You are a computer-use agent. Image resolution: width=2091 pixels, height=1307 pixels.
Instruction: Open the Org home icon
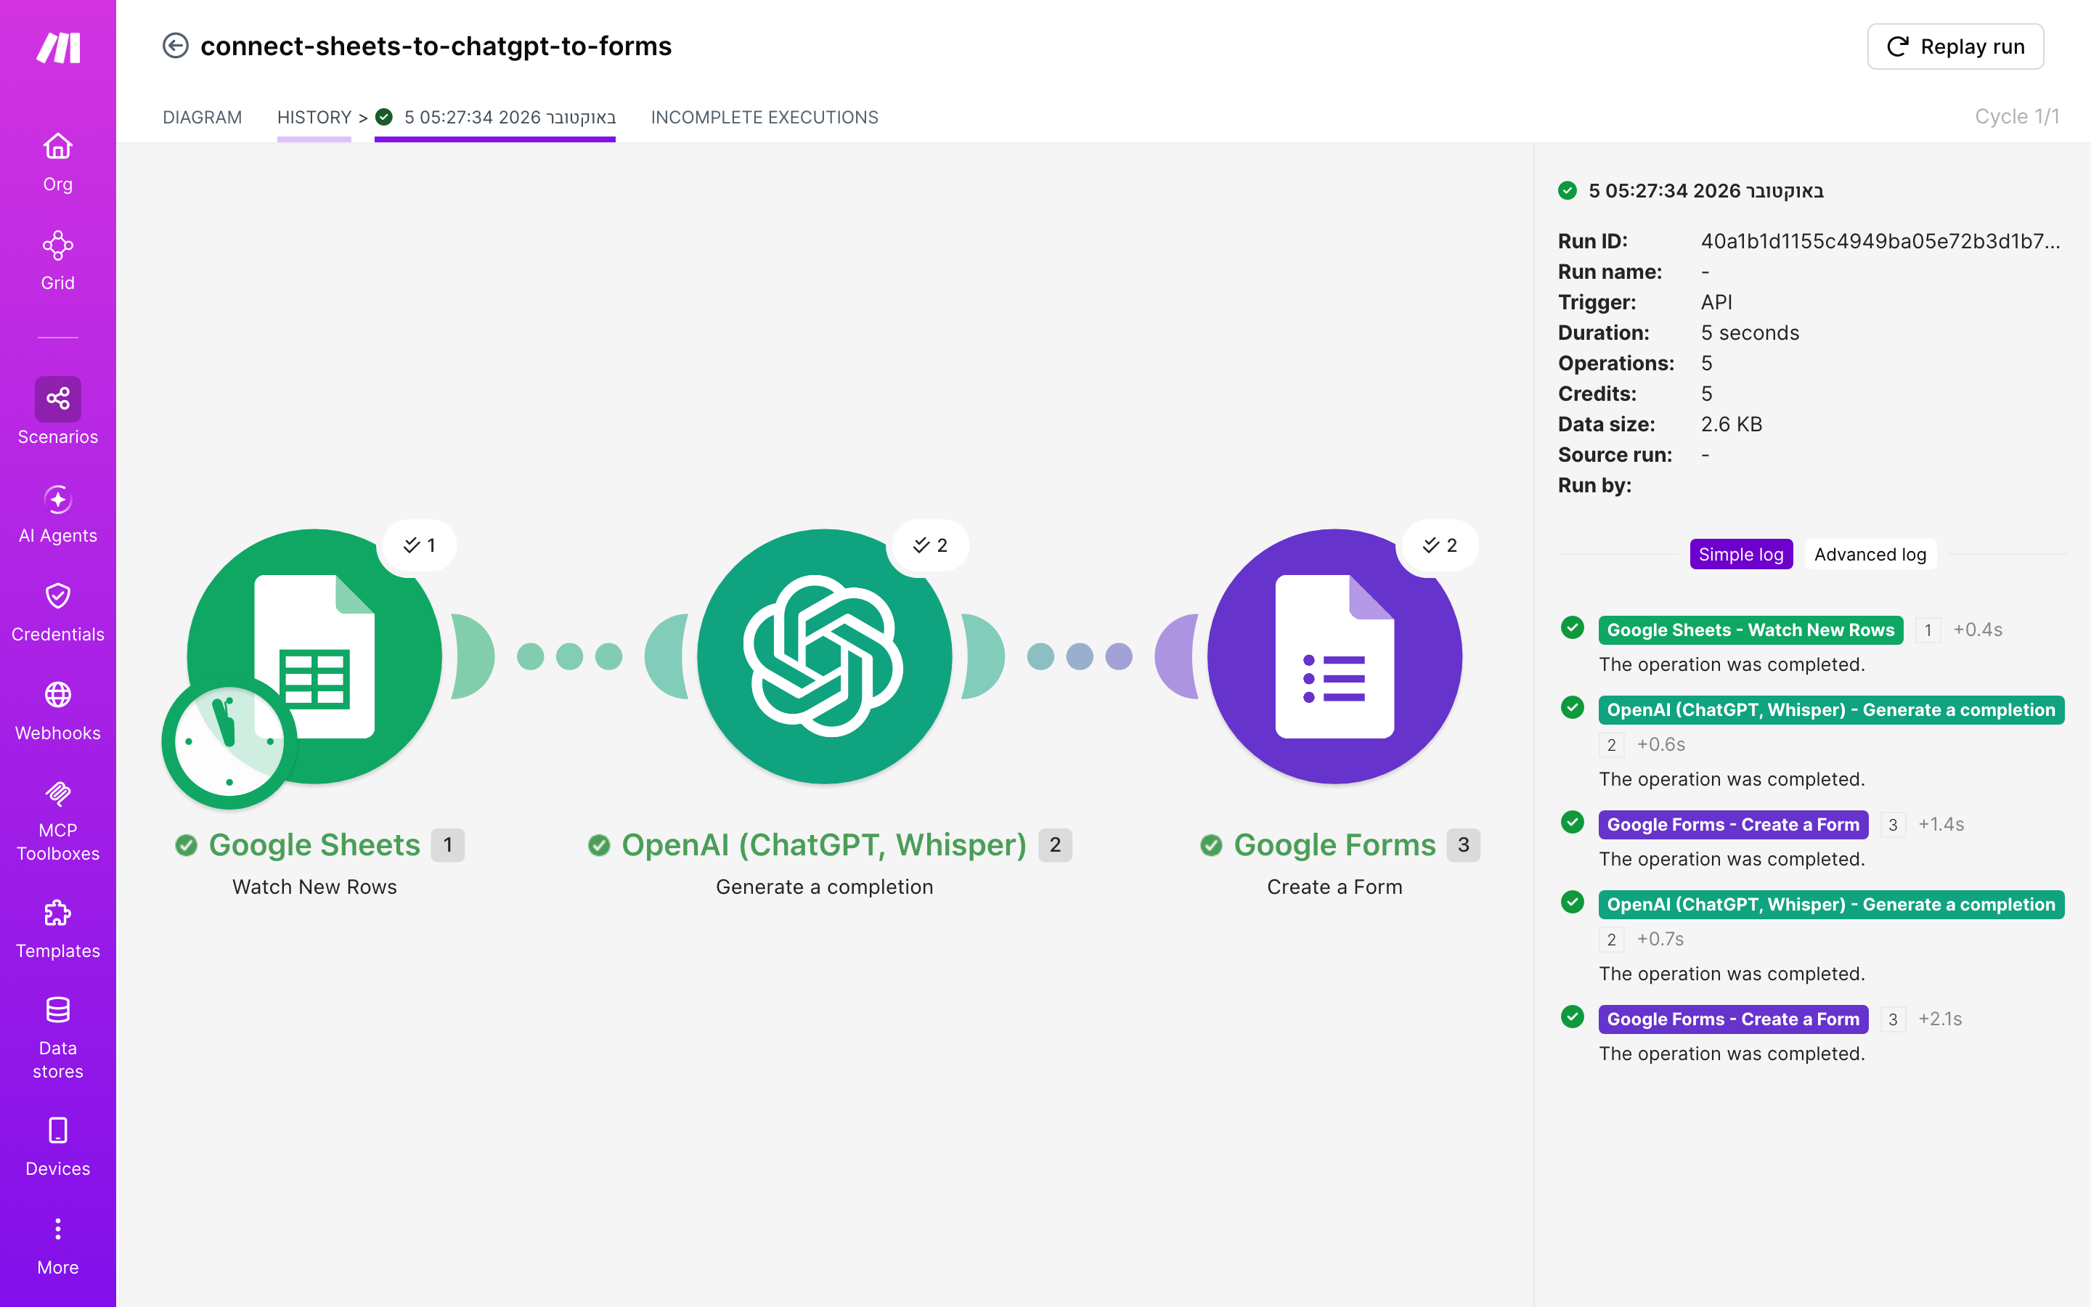[58, 146]
